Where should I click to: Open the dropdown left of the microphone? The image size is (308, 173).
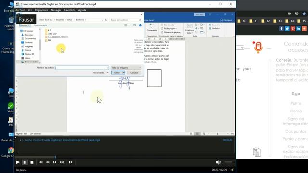[x=240, y=48]
